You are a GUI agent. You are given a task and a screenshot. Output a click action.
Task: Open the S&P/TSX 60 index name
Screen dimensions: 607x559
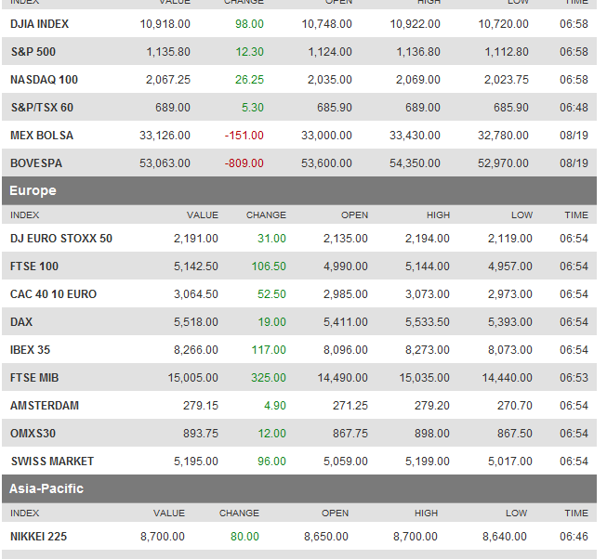[x=42, y=108]
